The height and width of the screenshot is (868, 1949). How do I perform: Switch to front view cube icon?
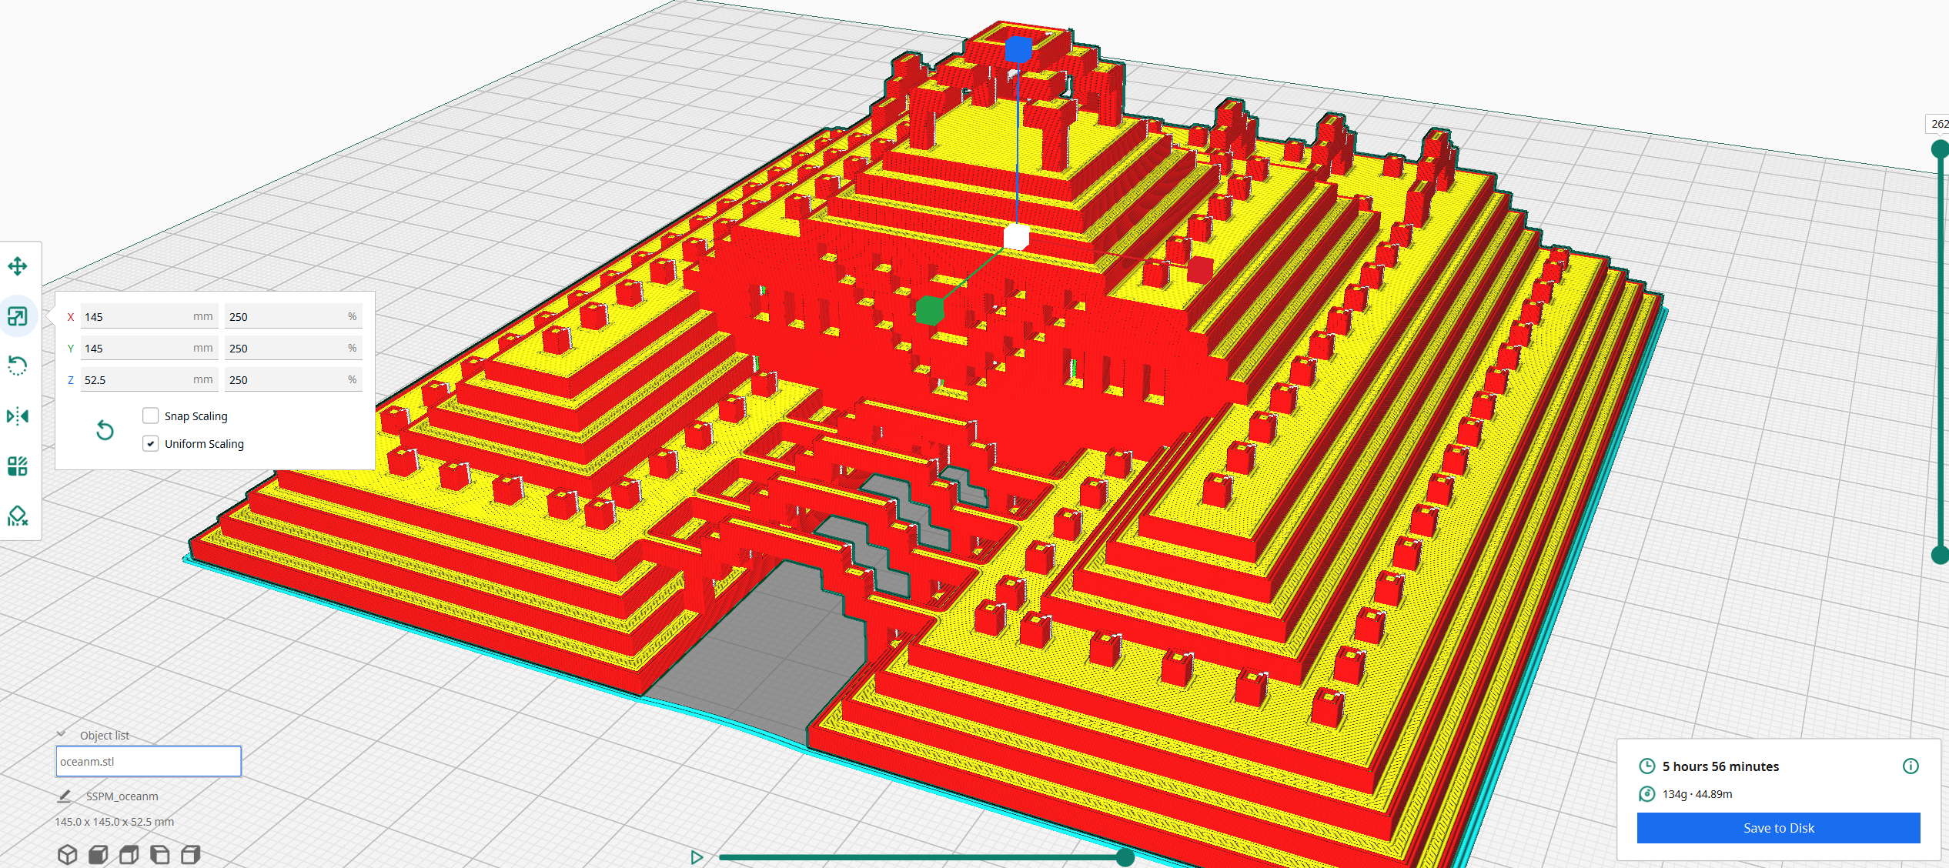99,854
